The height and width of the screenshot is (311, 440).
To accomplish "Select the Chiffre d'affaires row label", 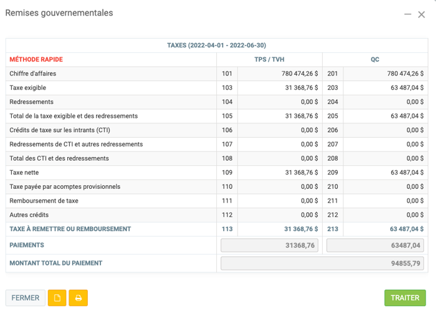I will pyautogui.click(x=33, y=74).
